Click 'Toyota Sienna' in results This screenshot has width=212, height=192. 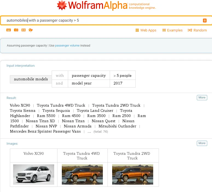pyautogui.click(x=23, y=110)
